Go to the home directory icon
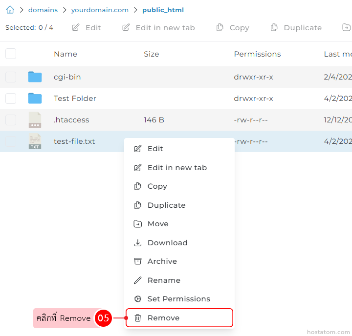The image size is (352, 336). tap(10, 10)
